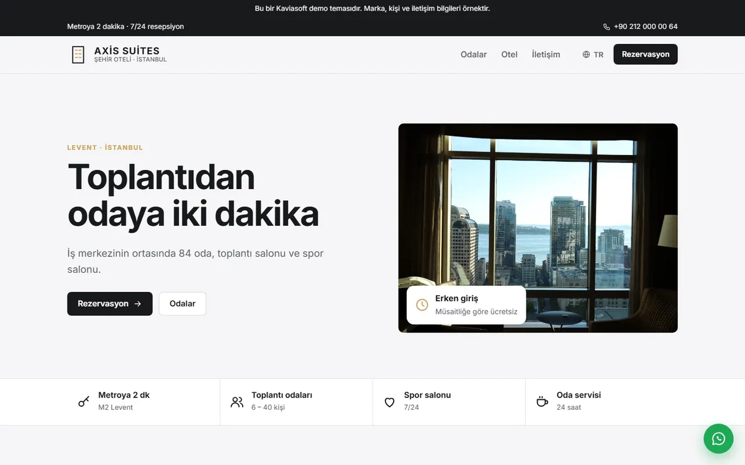Screen dimensions: 745x465
Task: Click the Toplantıdan odaya iki dakika headline
Action: [193, 195]
